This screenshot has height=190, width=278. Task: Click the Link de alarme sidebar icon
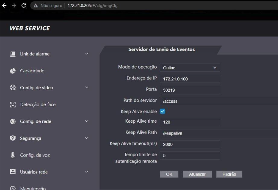[13, 54]
